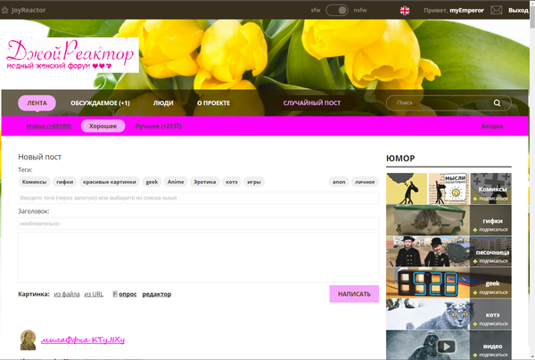Go to the ЛЮДИ menu item
535x360 pixels.
pos(163,103)
